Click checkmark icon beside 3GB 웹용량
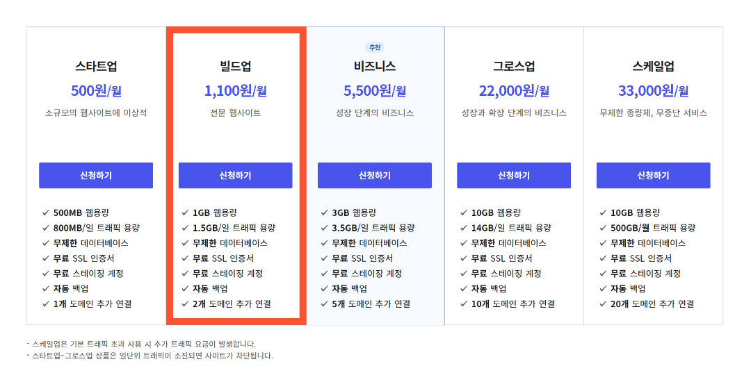This screenshot has width=751, height=382. [325, 213]
